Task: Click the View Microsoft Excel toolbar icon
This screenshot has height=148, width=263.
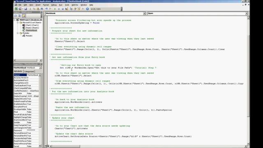Action: (x=16, y=9)
